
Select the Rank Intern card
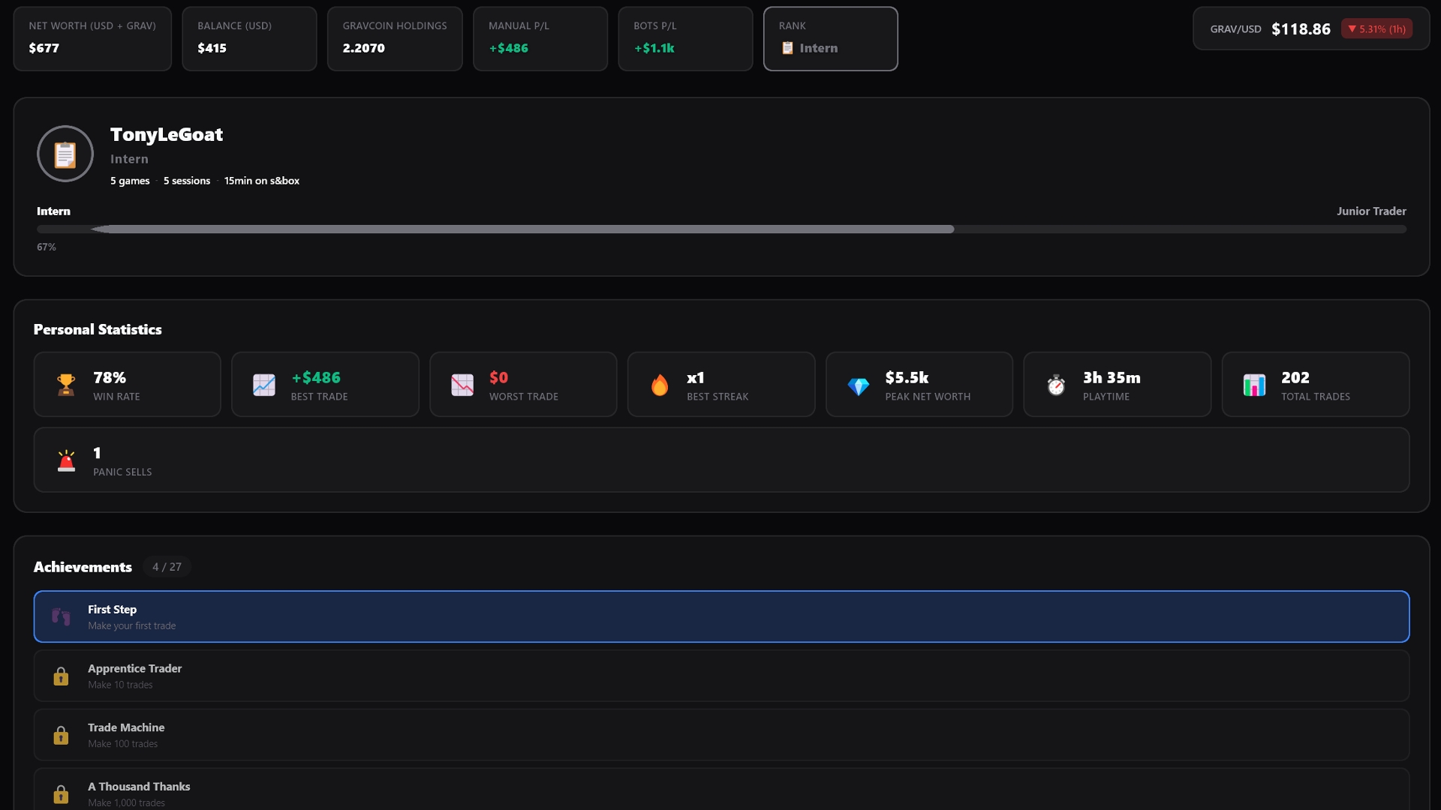point(830,39)
